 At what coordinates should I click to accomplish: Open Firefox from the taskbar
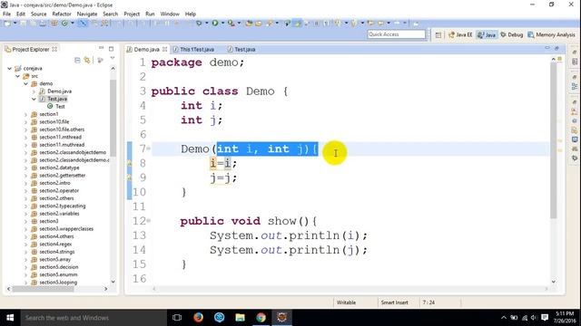198,318
